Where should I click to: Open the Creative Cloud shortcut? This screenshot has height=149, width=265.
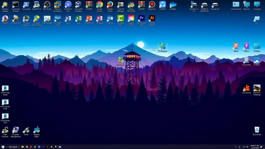(131, 20)
